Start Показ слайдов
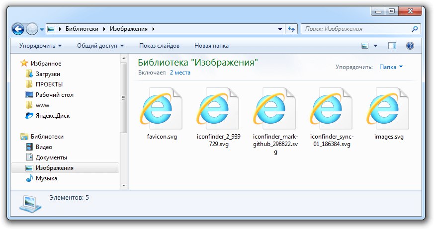The height and width of the screenshot is (229, 434). (x=159, y=46)
